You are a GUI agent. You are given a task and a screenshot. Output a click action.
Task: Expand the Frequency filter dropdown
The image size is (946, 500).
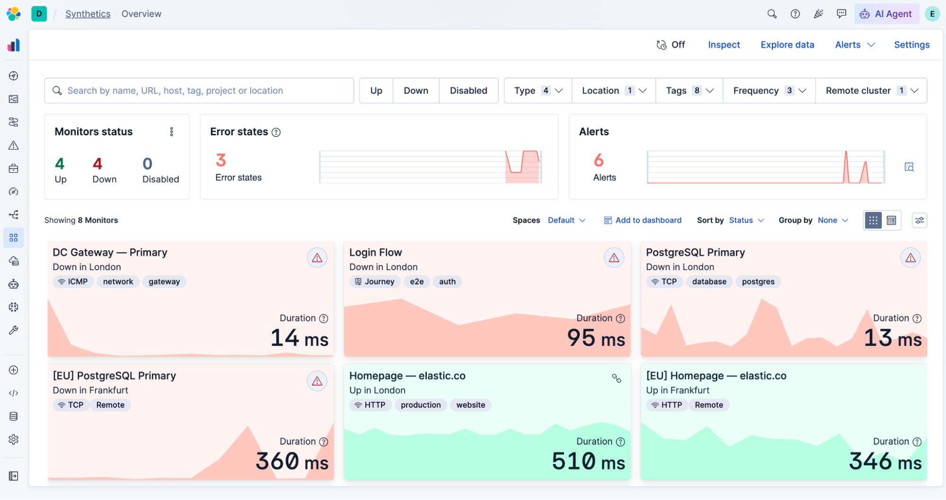tap(769, 90)
